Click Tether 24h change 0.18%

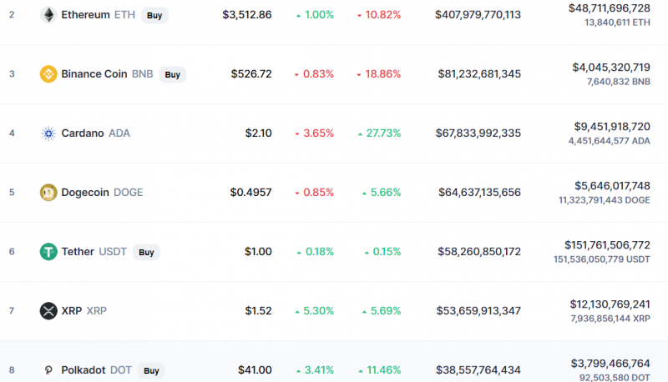tap(316, 251)
